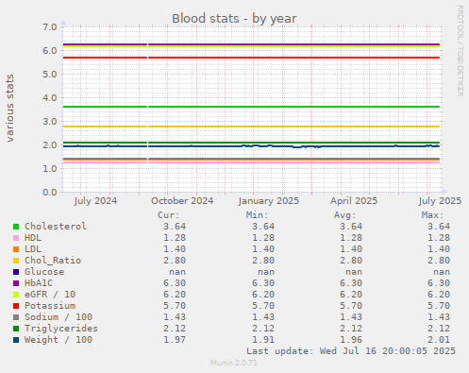Click the LDL orange legend swatch
The image size is (469, 373).
[x=16, y=249]
